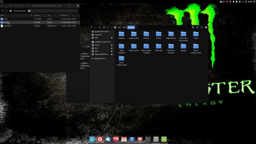The image size is (256, 144).
Task: Open the proc mount in sidebar
Action: (100, 48)
